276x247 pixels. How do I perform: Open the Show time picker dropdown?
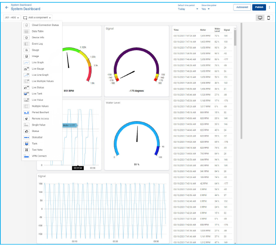(206, 9)
